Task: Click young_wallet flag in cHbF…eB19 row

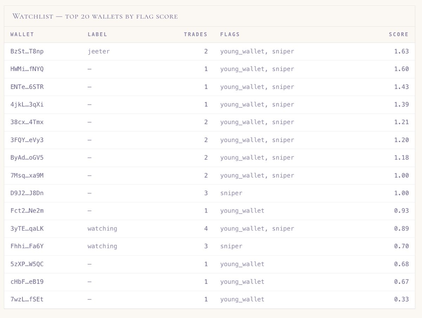Action: [x=242, y=281]
